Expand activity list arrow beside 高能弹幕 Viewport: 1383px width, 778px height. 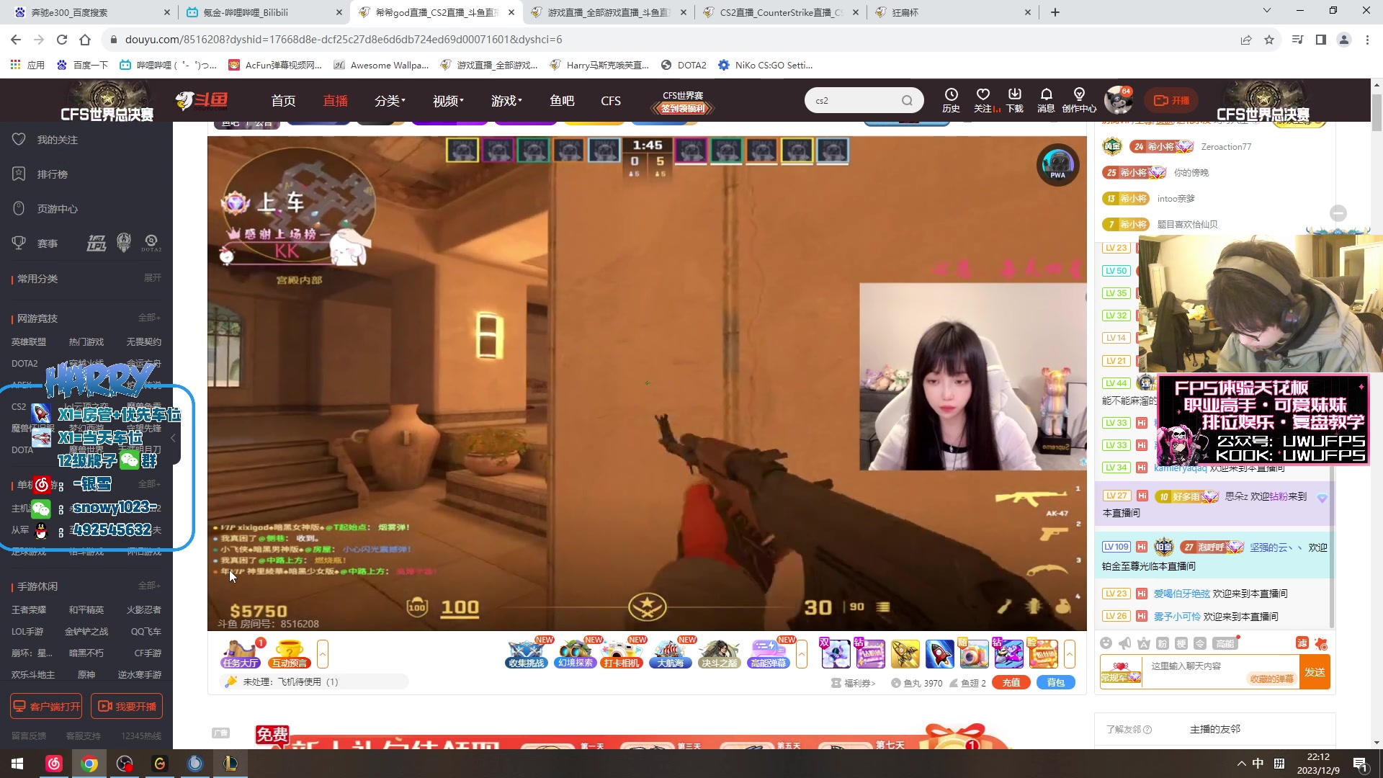coord(802,654)
